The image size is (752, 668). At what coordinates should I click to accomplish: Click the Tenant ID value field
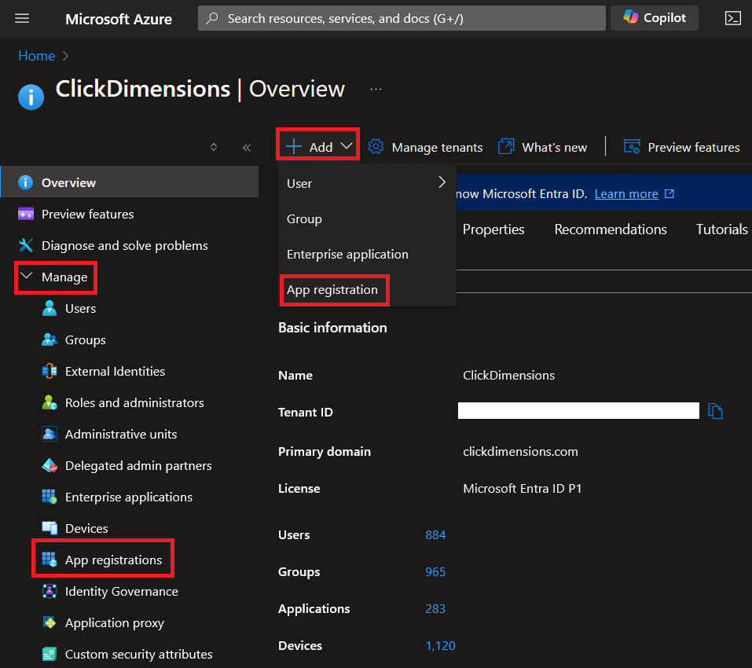coord(578,410)
